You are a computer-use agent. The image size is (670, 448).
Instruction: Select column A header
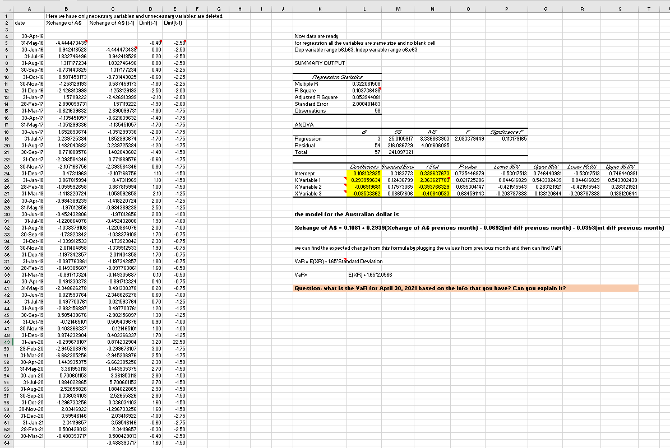29,9
